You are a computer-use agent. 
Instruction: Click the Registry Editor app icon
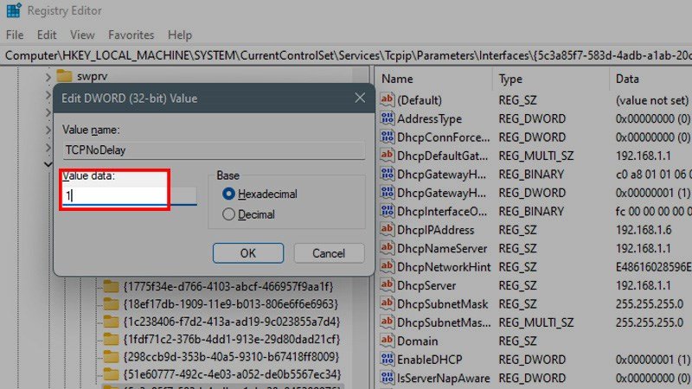click(14, 10)
